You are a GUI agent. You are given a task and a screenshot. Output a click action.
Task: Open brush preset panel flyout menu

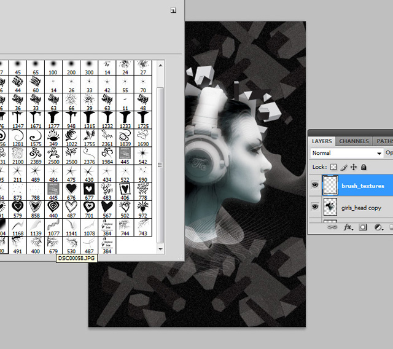(x=174, y=10)
